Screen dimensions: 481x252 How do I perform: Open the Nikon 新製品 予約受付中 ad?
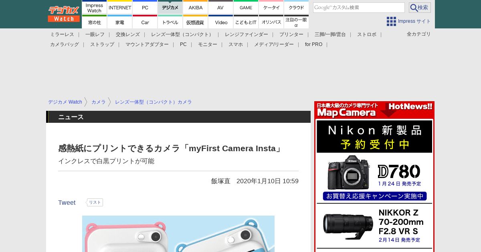[374, 136]
